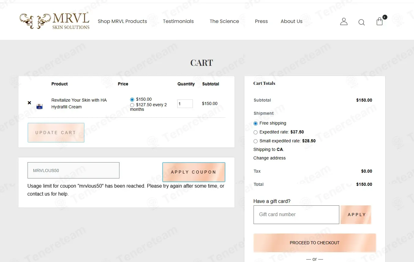Click the Total amount $150.00

pos(364,184)
